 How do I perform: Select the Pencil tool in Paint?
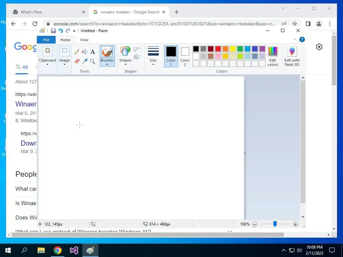[77, 52]
